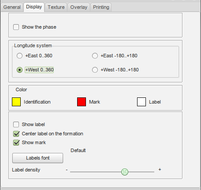Screen dimensions: 201x190
Task: Go to the Texture tab
Action: [x=56, y=7]
